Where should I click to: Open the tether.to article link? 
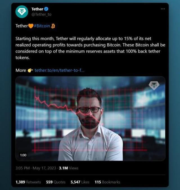pos(59,70)
